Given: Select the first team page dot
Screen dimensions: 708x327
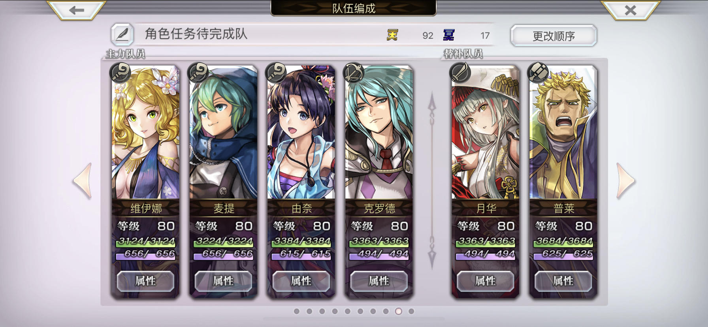Looking at the screenshot, I should click(x=297, y=311).
